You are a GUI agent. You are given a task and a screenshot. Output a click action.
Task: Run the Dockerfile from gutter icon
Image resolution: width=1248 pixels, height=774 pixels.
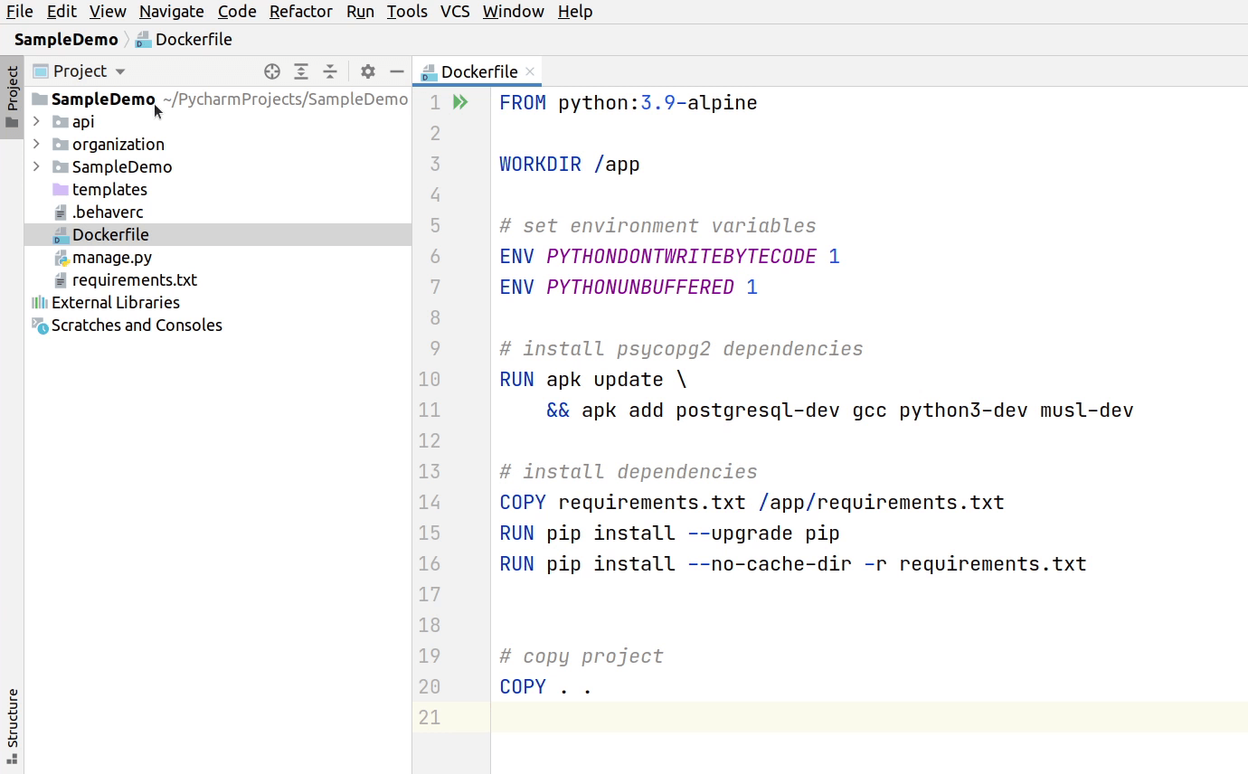coord(460,102)
